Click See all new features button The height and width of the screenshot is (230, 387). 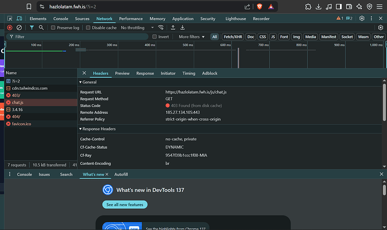pos(125,205)
